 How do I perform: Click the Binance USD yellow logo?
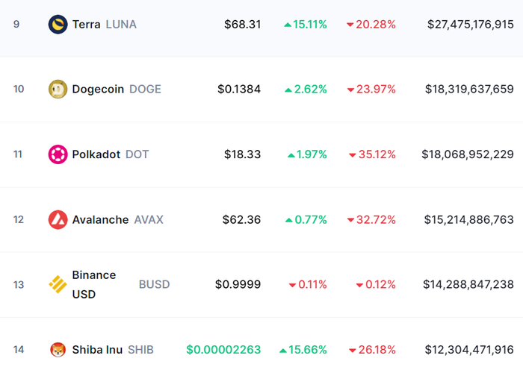pos(58,284)
